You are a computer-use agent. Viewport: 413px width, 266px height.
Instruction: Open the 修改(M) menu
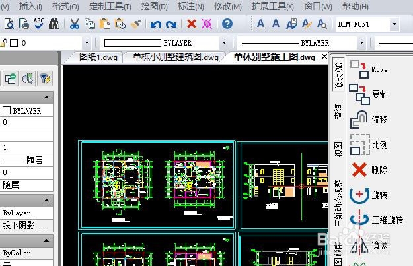click(228, 6)
